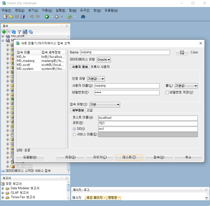Click the 접속 button
The width and height of the screenshot is (210, 206).
point(159,157)
